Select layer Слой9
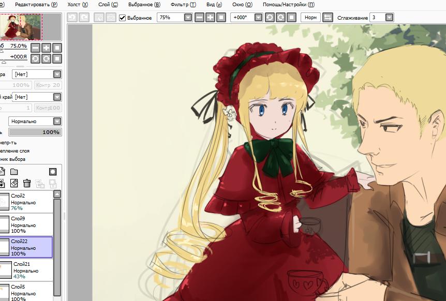446x301 pixels. [26, 224]
